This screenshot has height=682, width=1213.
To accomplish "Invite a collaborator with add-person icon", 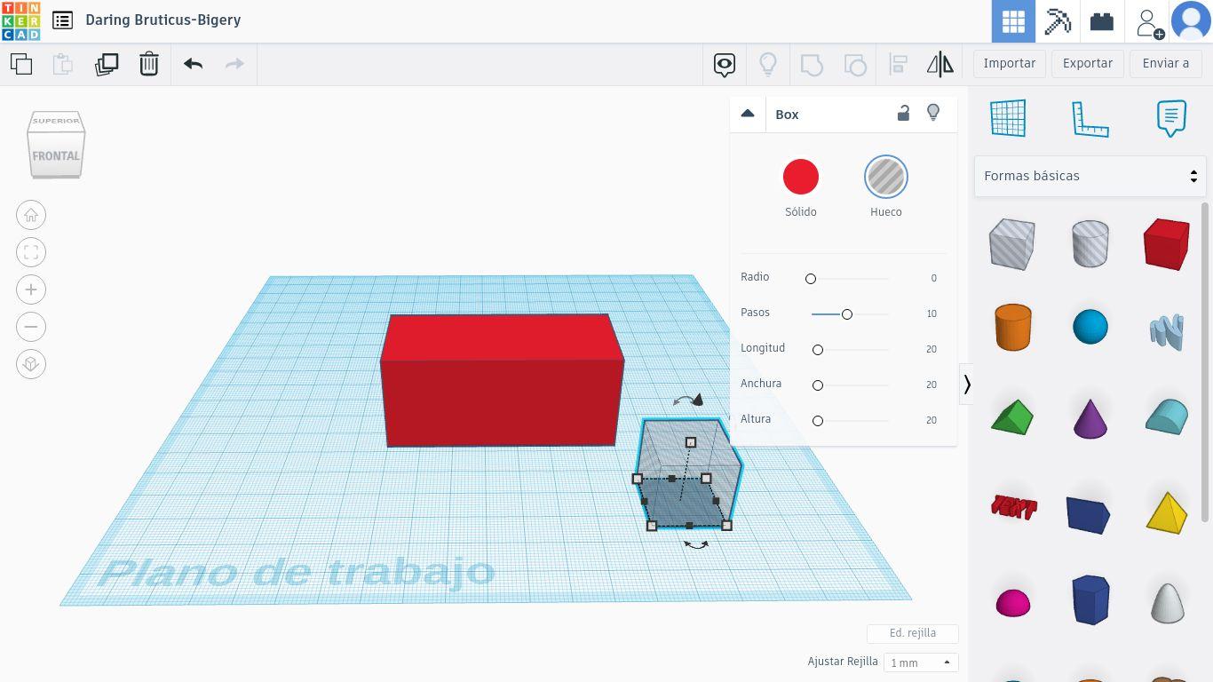I will pyautogui.click(x=1149, y=22).
